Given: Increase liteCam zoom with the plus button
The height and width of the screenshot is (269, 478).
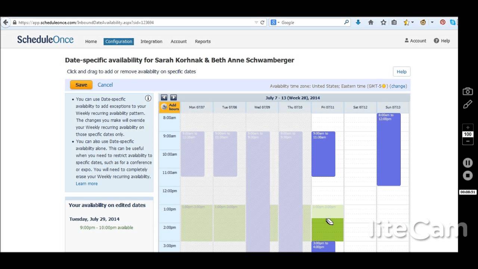Looking at the screenshot, I should [468, 128].
